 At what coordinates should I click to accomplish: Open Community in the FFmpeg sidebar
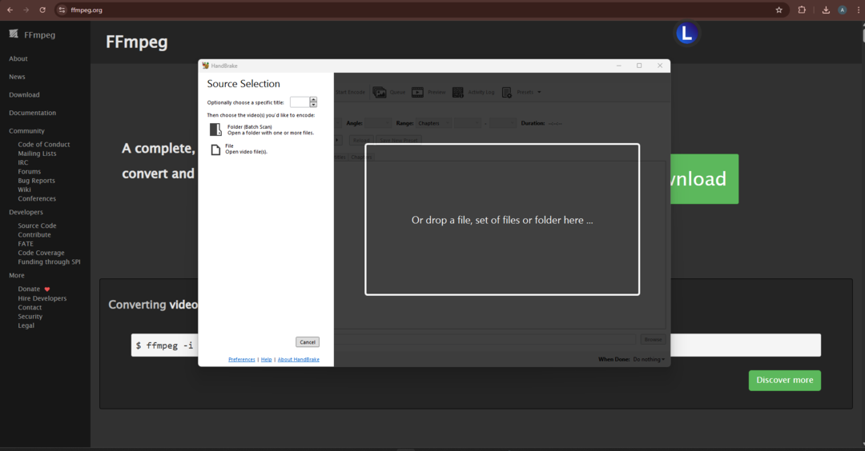[x=26, y=131]
